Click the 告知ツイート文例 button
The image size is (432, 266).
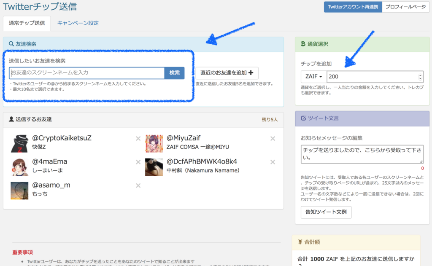pos(326,212)
